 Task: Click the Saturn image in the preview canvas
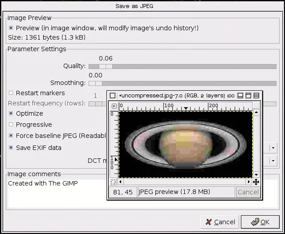[x=186, y=145]
